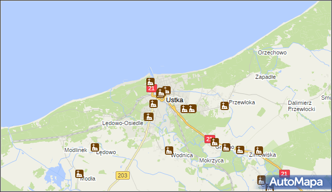Click the partly hidden church icon directly above Ustka label

[167, 90]
